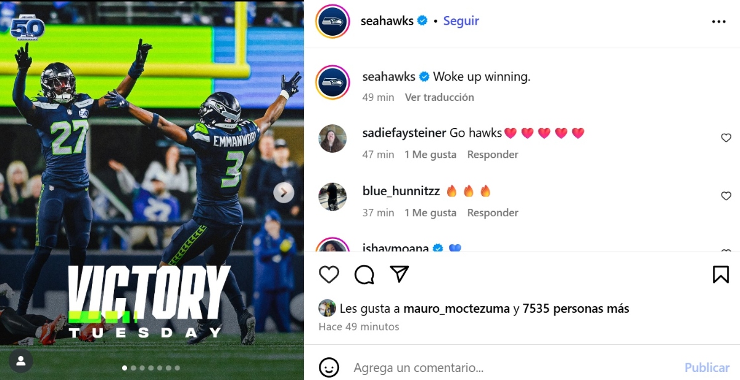This screenshot has width=740, height=380.
Task: Like sadiefaysteiner's comment
Action: tap(726, 138)
